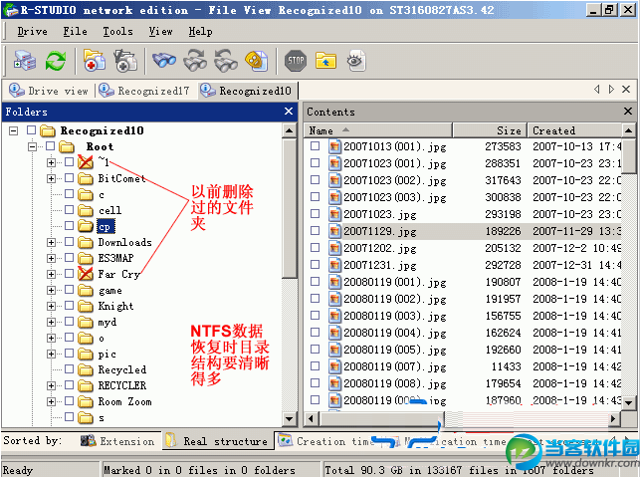Image resolution: width=641 pixels, height=477 pixels.
Task: Expand the BitComet folder node
Action: (51, 179)
